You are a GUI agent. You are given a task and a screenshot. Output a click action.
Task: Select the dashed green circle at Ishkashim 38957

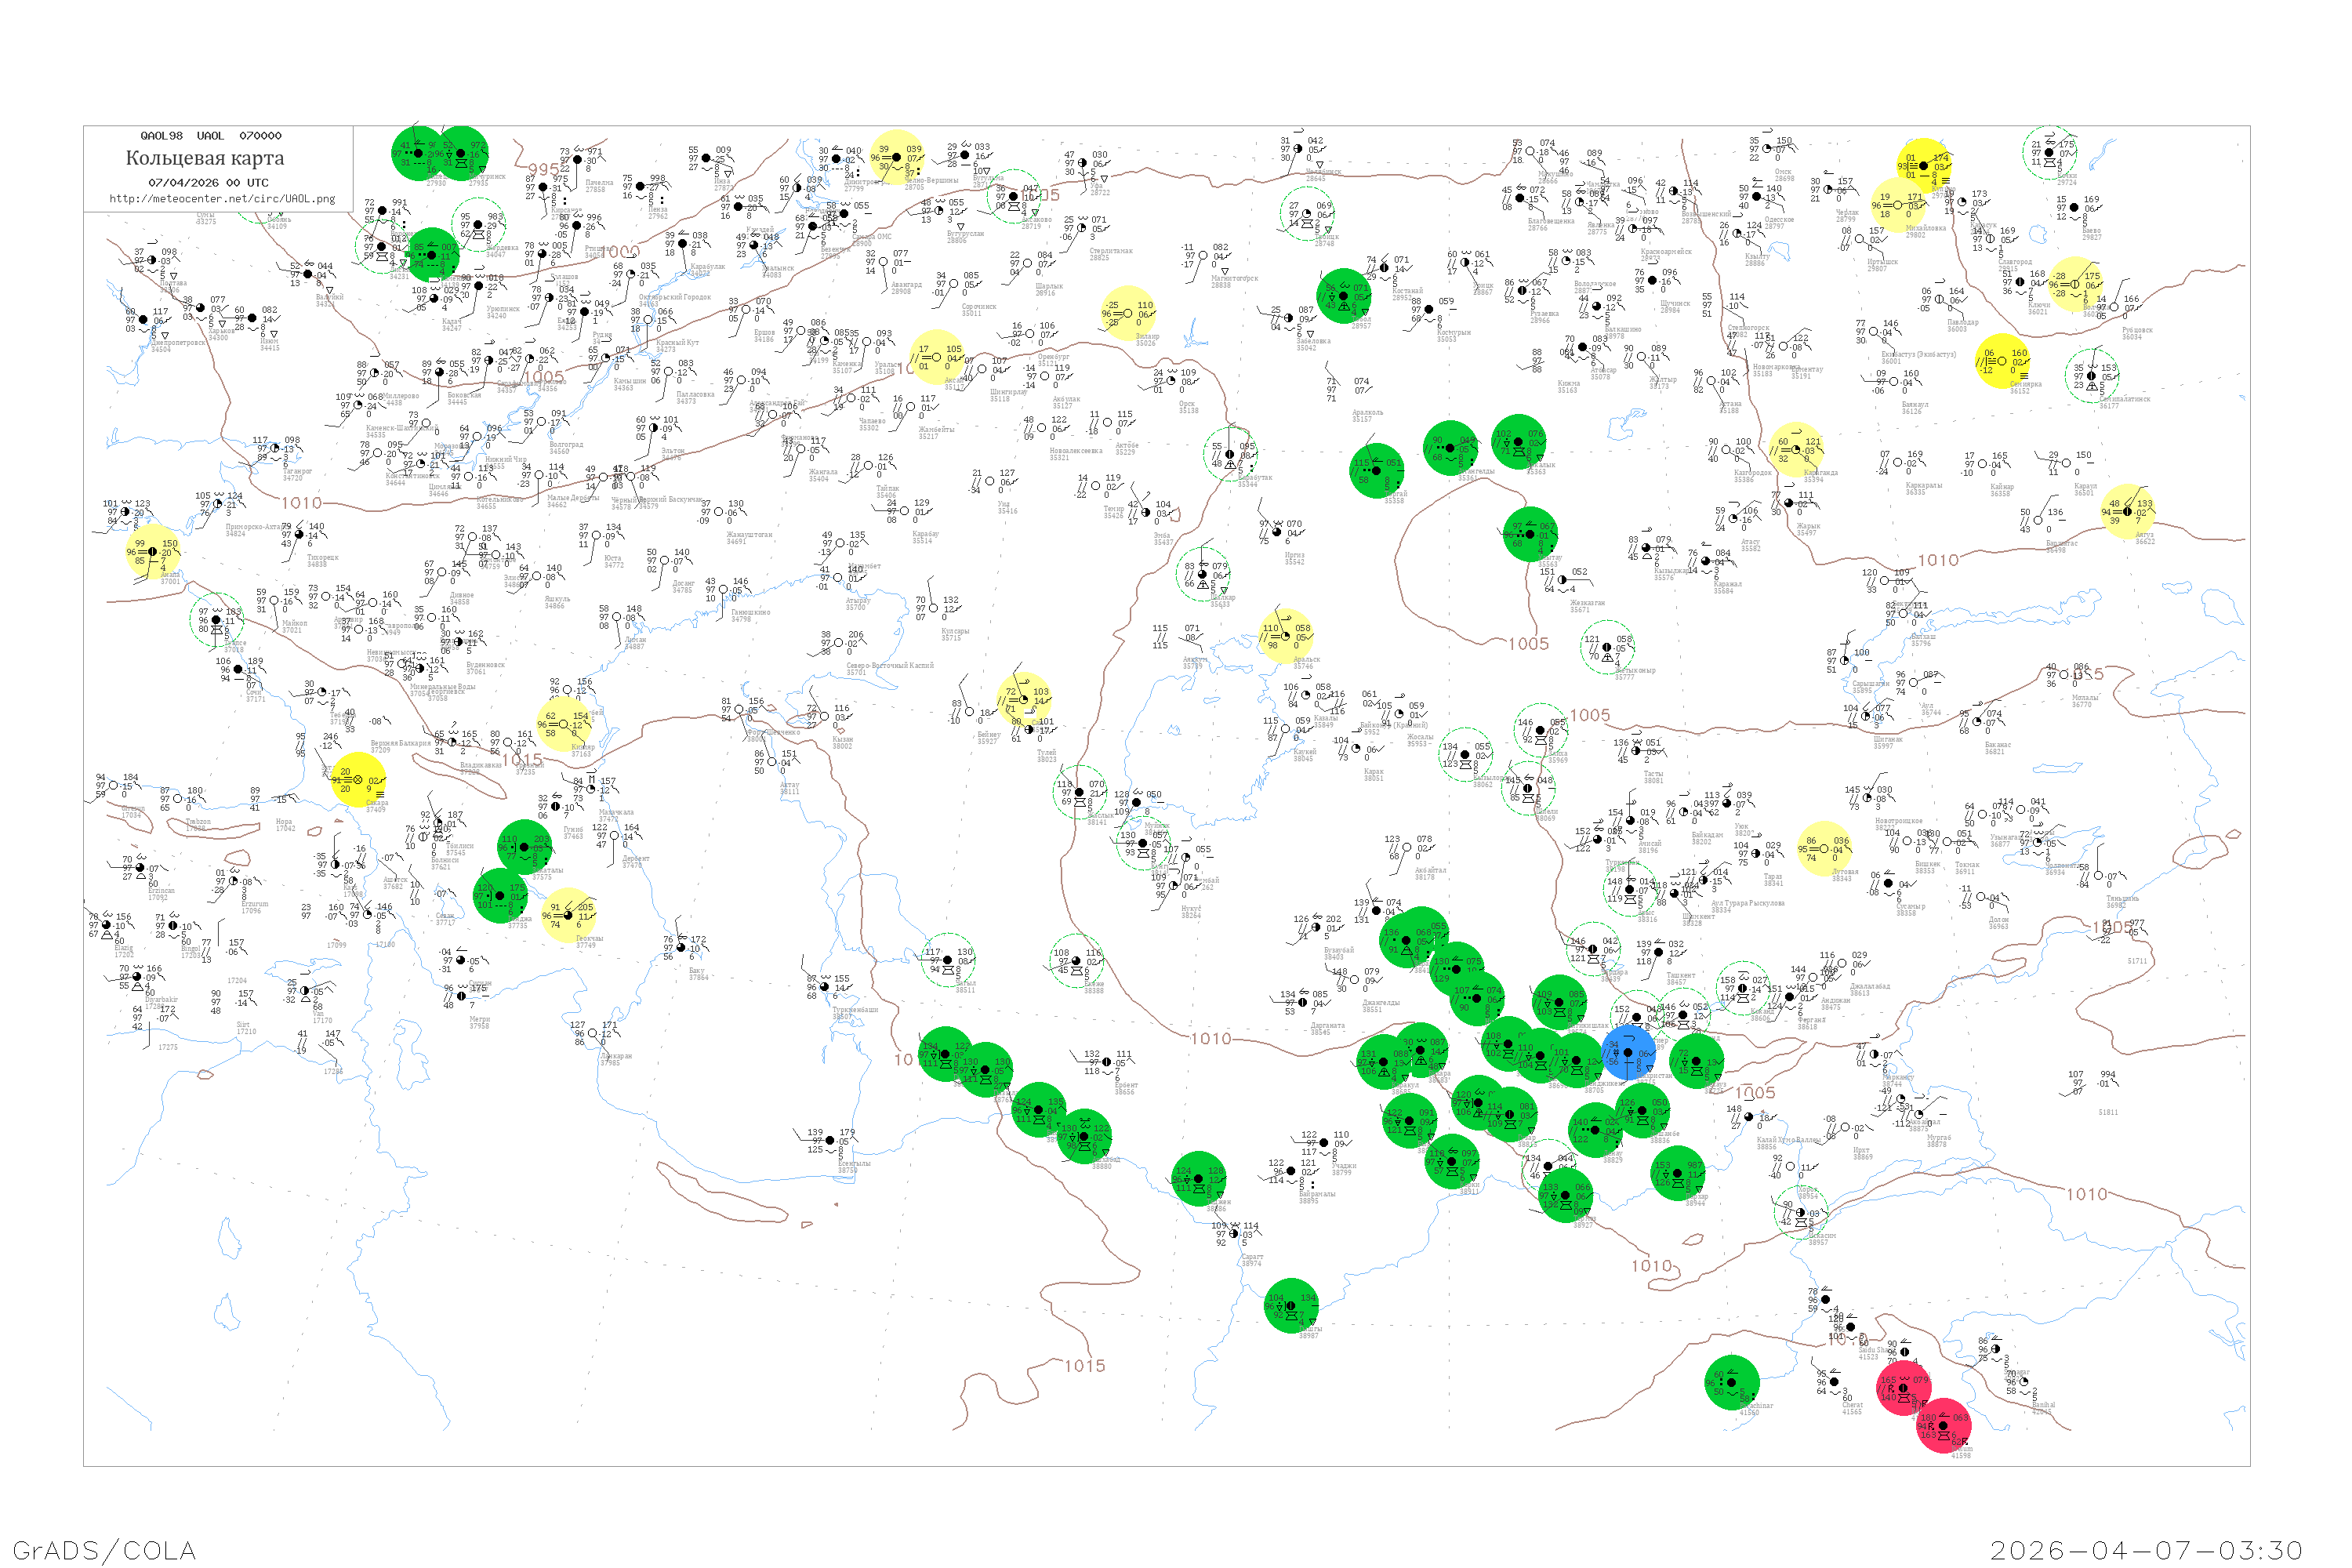coord(1800,1213)
